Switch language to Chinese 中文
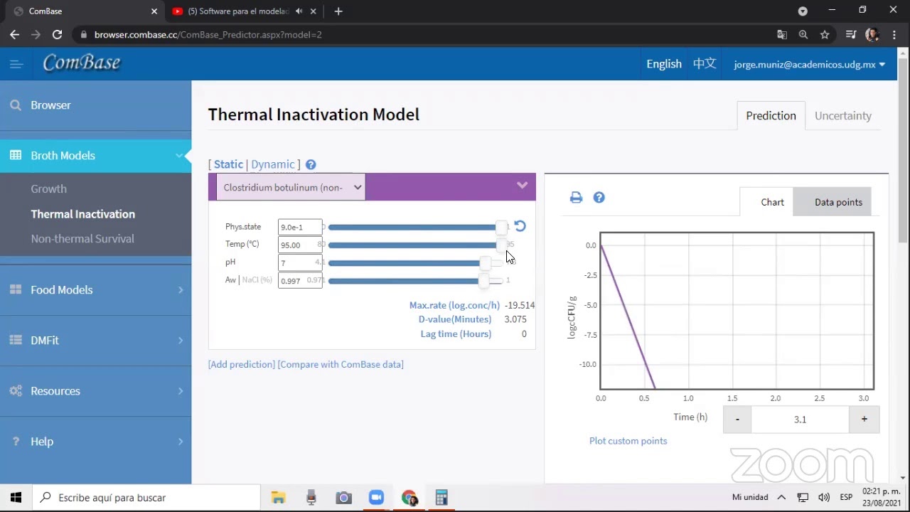Image resolution: width=910 pixels, height=512 pixels. [705, 64]
